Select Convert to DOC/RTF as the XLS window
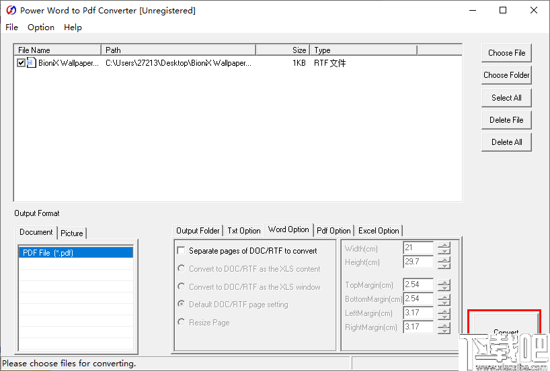 pyautogui.click(x=182, y=286)
